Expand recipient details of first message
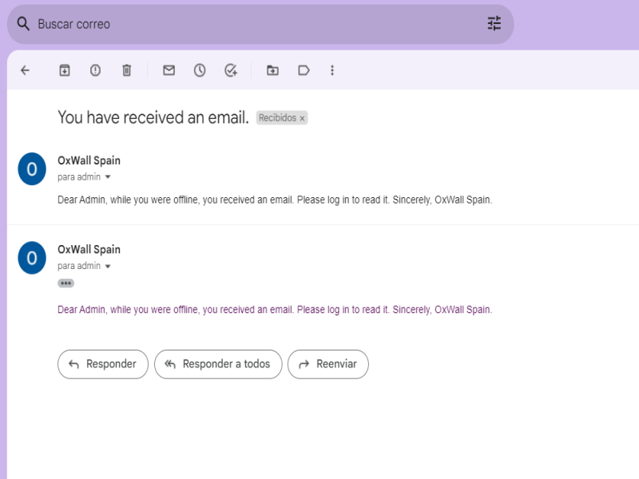This screenshot has width=639, height=479. tap(108, 177)
